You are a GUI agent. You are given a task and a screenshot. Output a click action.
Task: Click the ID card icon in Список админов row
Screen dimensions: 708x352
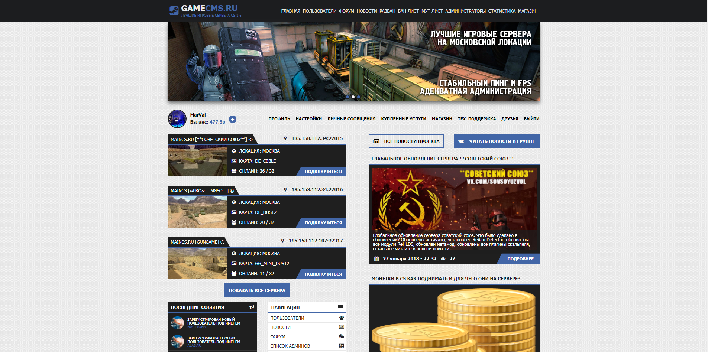click(x=342, y=346)
